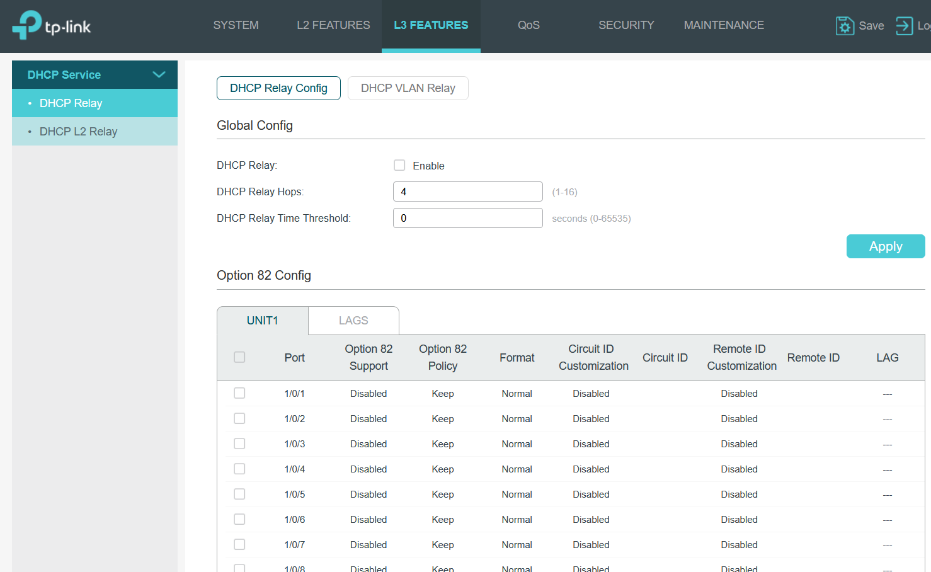Select the checkbox for port 1/0/4
This screenshot has width=931, height=572.
(239, 469)
